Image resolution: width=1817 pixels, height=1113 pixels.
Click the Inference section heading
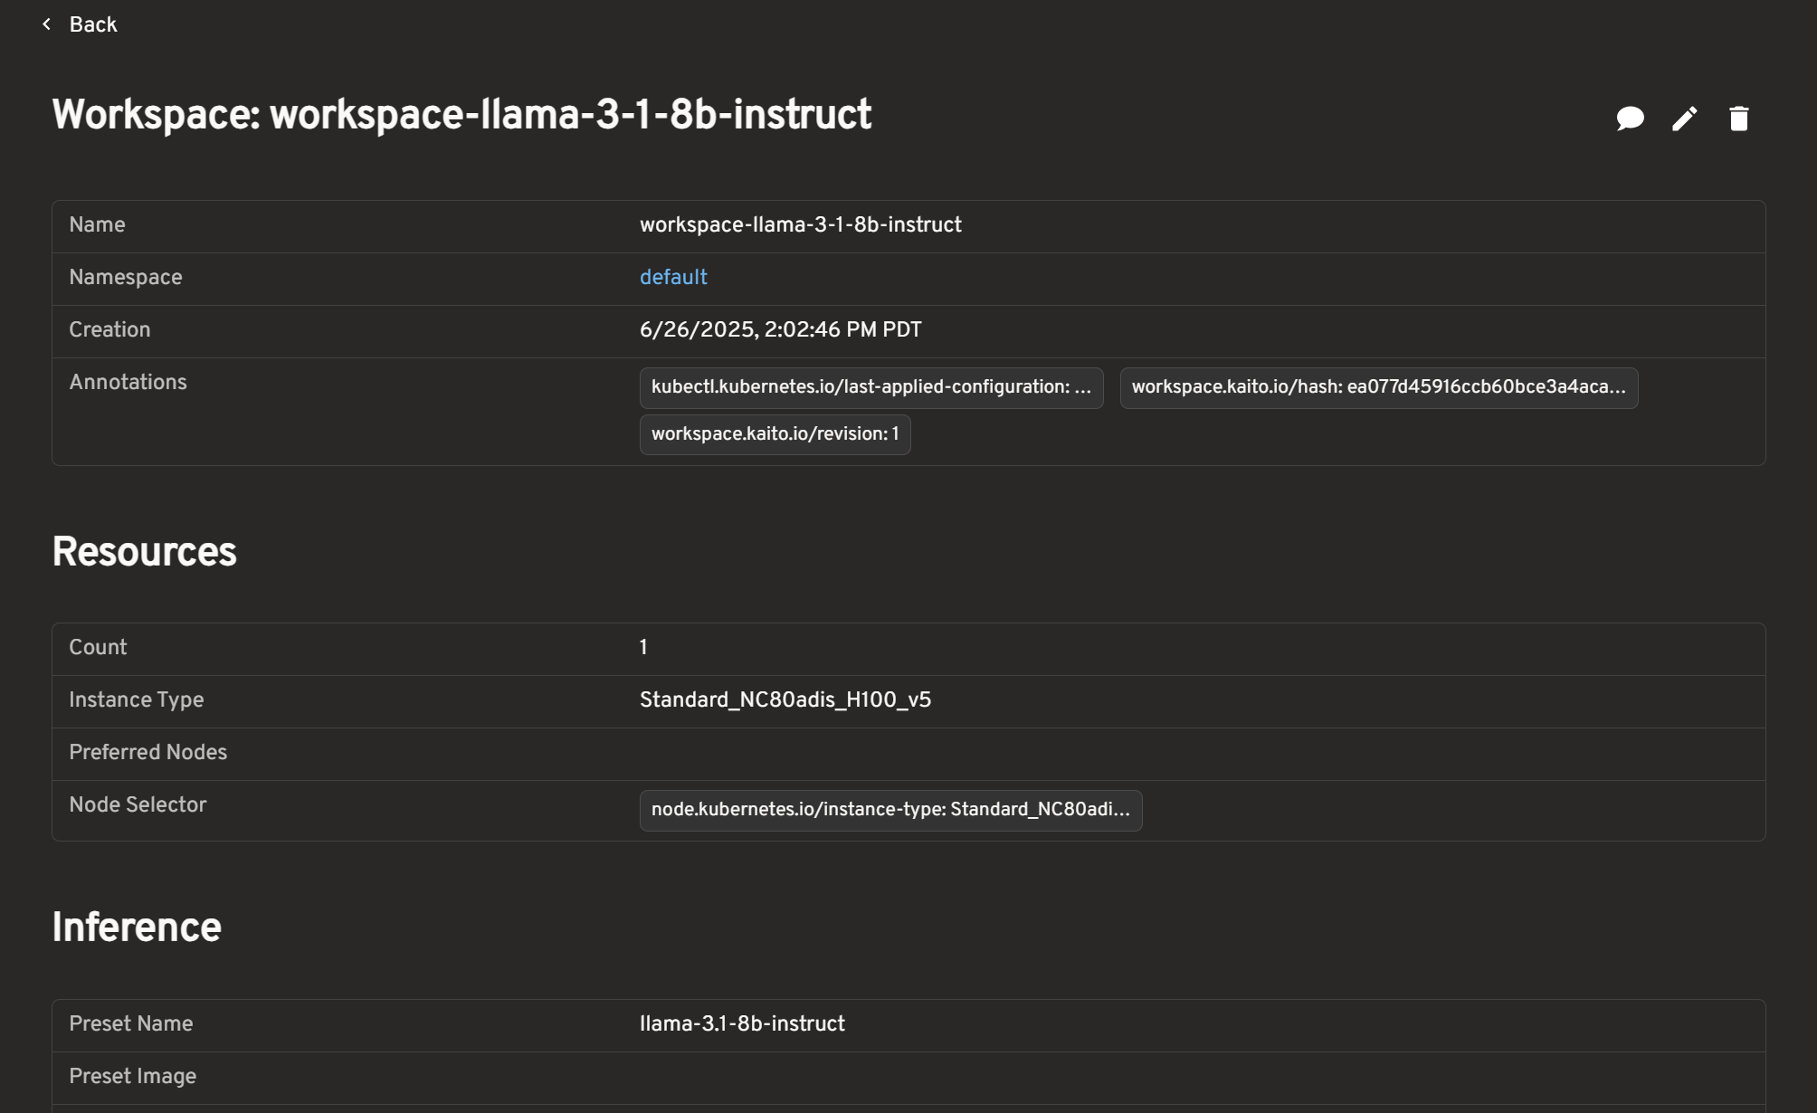[x=137, y=927]
